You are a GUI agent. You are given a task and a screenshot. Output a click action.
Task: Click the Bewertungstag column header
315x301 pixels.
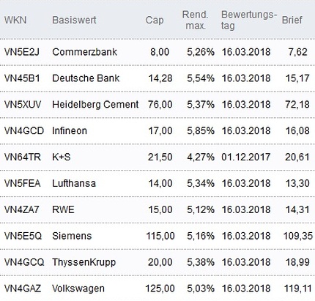tap(249, 20)
